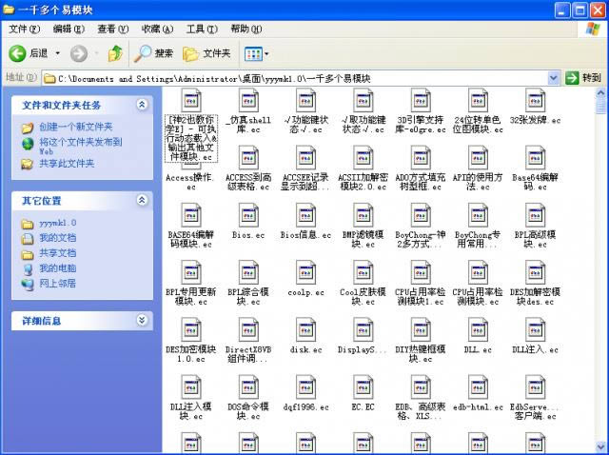This screenshot has height=455, width=609.
Task: Click the BPL专用更新模块.ec file name
Action: coord(191,296)
